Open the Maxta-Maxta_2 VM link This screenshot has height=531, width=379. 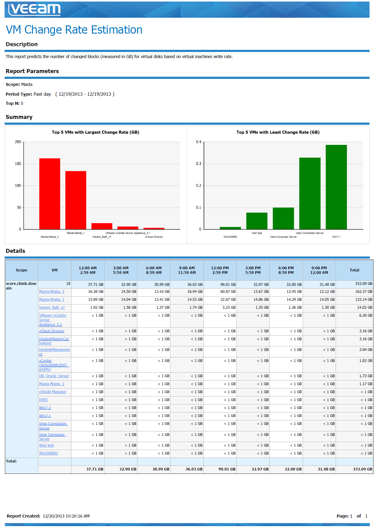point(52,292)
